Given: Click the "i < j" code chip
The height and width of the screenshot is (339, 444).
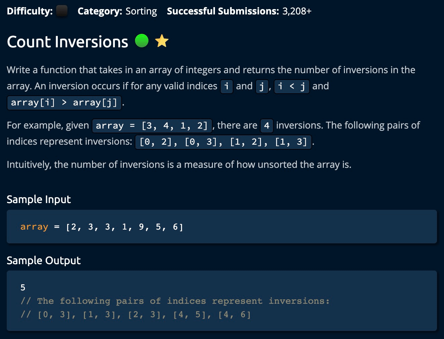Looking at the screenshot, I should tap(292, 86).
